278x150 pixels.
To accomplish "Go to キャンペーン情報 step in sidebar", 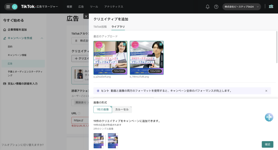I will [x=17, y=55].
